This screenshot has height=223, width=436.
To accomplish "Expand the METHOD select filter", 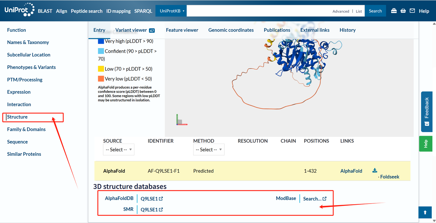I will (x=209, y=150).
